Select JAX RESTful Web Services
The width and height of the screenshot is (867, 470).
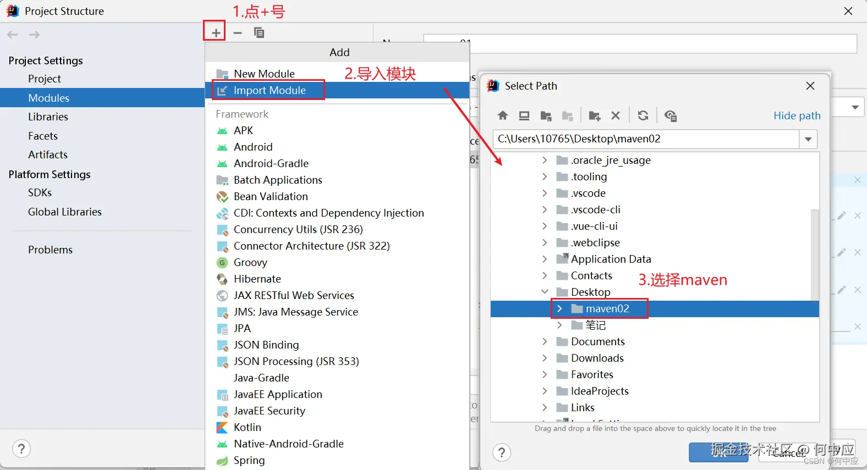pos(338,295)
